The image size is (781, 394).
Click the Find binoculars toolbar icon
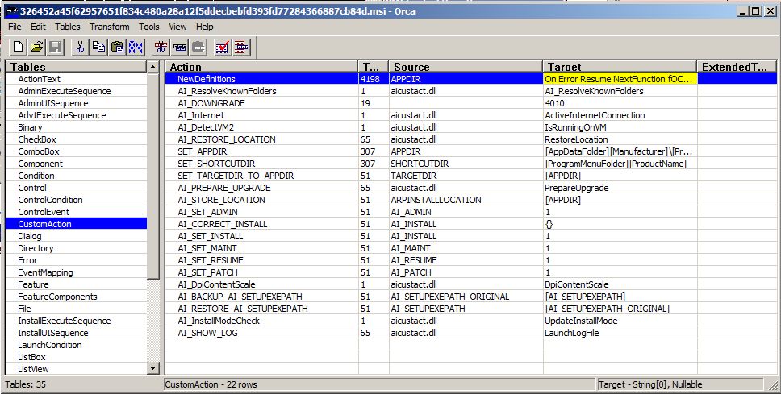[x=136, y=47]
